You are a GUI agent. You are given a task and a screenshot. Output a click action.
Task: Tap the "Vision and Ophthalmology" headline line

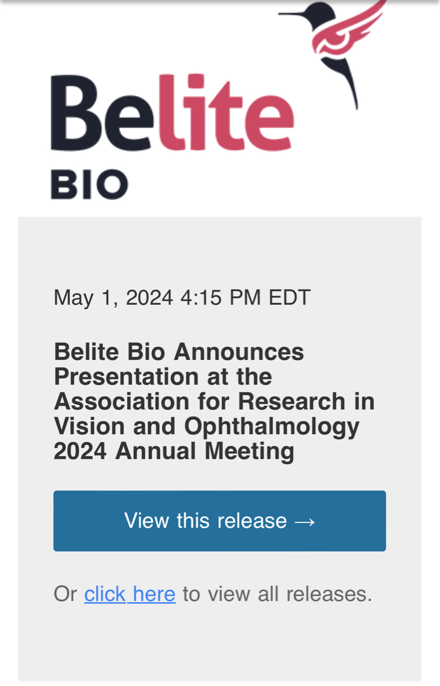206,426
